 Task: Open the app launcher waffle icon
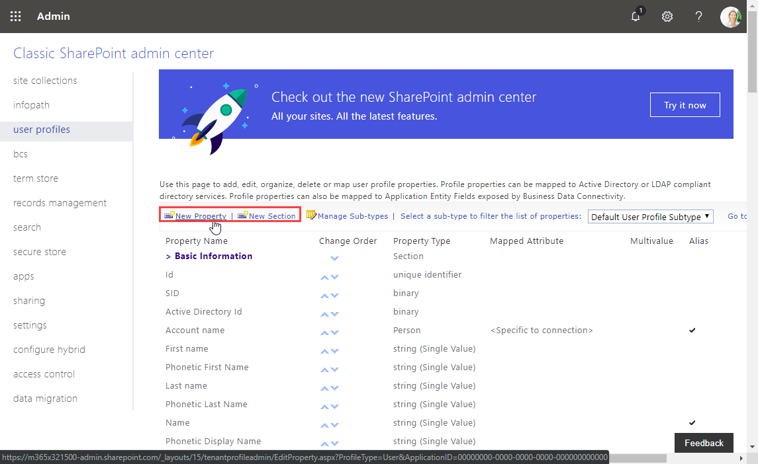pyautogui.click(x=15, y=17)
